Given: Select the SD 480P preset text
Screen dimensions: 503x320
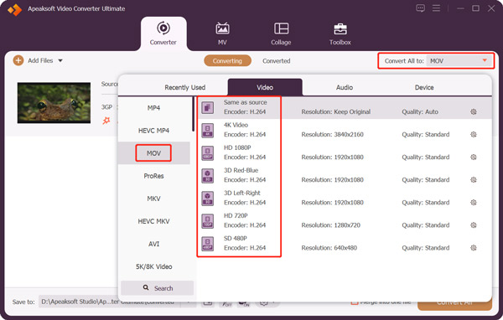Looking at the screenshot, I should 235,238.
